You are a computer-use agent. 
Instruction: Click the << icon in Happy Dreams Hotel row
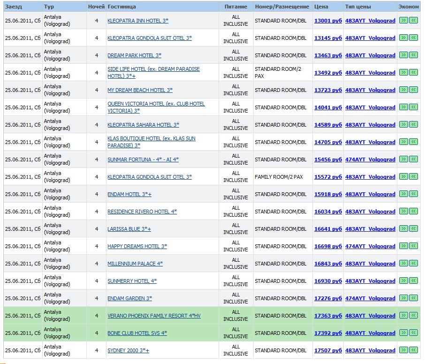413,246
